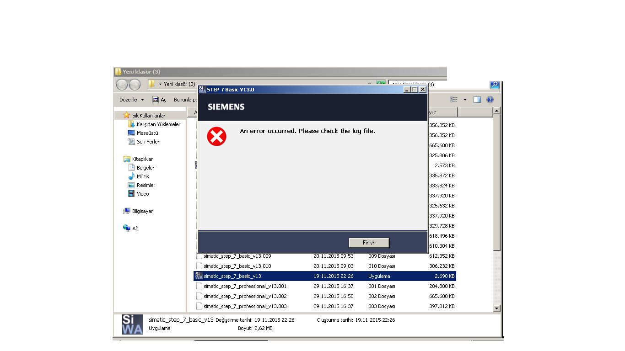Select Bilgisayar in the navigation pane
This screenshot has height=351, width=625.
(142, 211)
